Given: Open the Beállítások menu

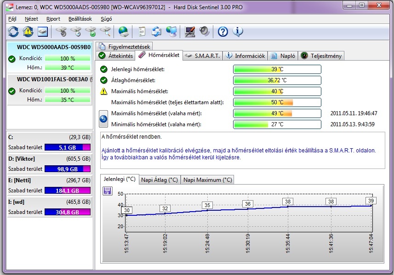Looking at the screenshot, I should pyautogui.click(x=80, y=19).
